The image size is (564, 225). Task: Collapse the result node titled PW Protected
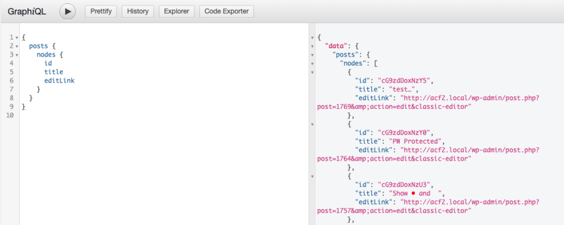click(312, 124)
